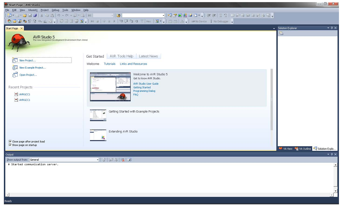Click the Visual Assist tomato icon in second toolbar
The image size is (346, 205).
pyautogui.click(x=10, y=21)
